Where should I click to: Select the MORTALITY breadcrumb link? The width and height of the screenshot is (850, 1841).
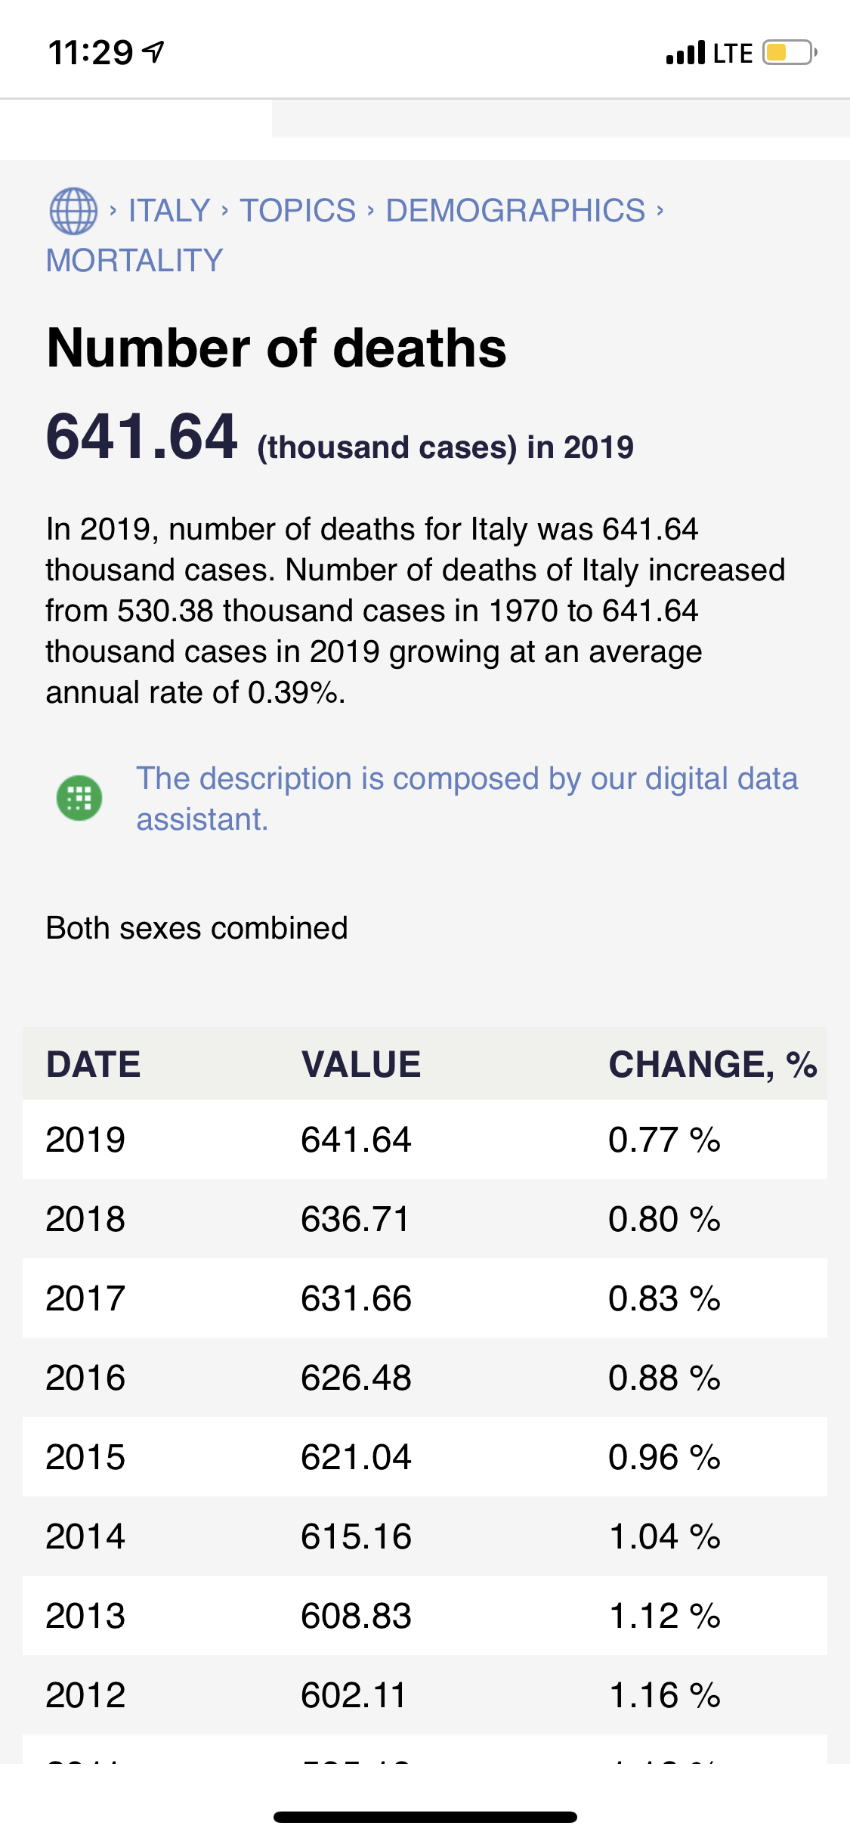tap(134, 261)
